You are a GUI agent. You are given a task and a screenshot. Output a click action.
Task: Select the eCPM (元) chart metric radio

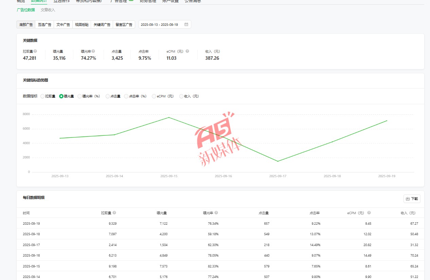pos(154,96)
